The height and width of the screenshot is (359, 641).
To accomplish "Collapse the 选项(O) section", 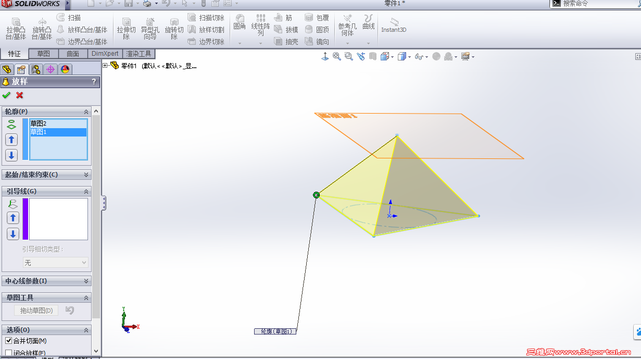I will click(x=86, y=330).
